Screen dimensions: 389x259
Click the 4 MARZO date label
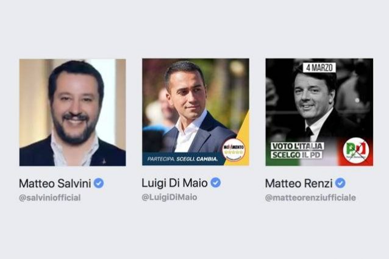(319, 68)
